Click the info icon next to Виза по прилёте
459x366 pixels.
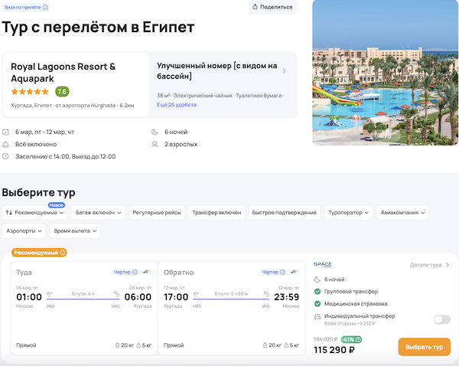[45, 7]
